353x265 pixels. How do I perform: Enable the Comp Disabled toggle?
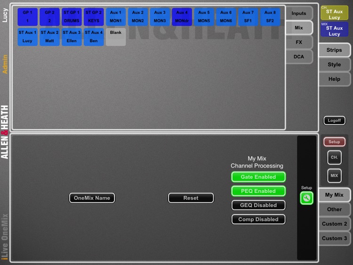pos(258,219)
